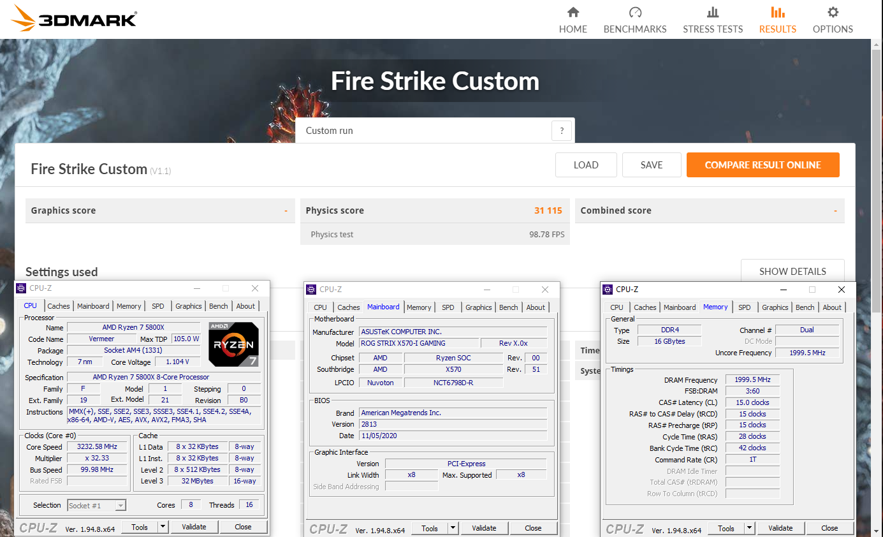The height and width of the screenshot is (537, 883).
Task: Close the right CPU-Z Memory window with X
Action: pyautogui.click(x=842, y=290)
